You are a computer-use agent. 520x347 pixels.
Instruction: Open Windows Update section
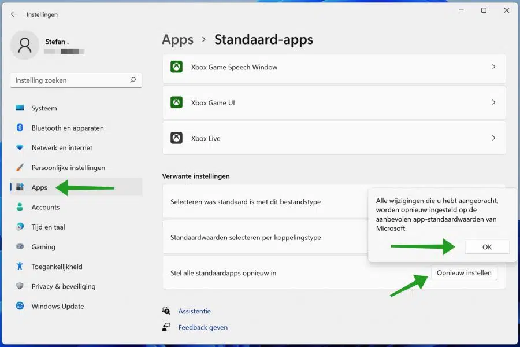(76, 306)
